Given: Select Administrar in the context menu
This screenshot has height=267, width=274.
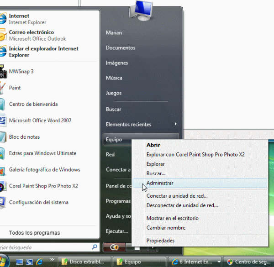Looking at the screenshot, I should pyautogui.click(x=200, y=183).
